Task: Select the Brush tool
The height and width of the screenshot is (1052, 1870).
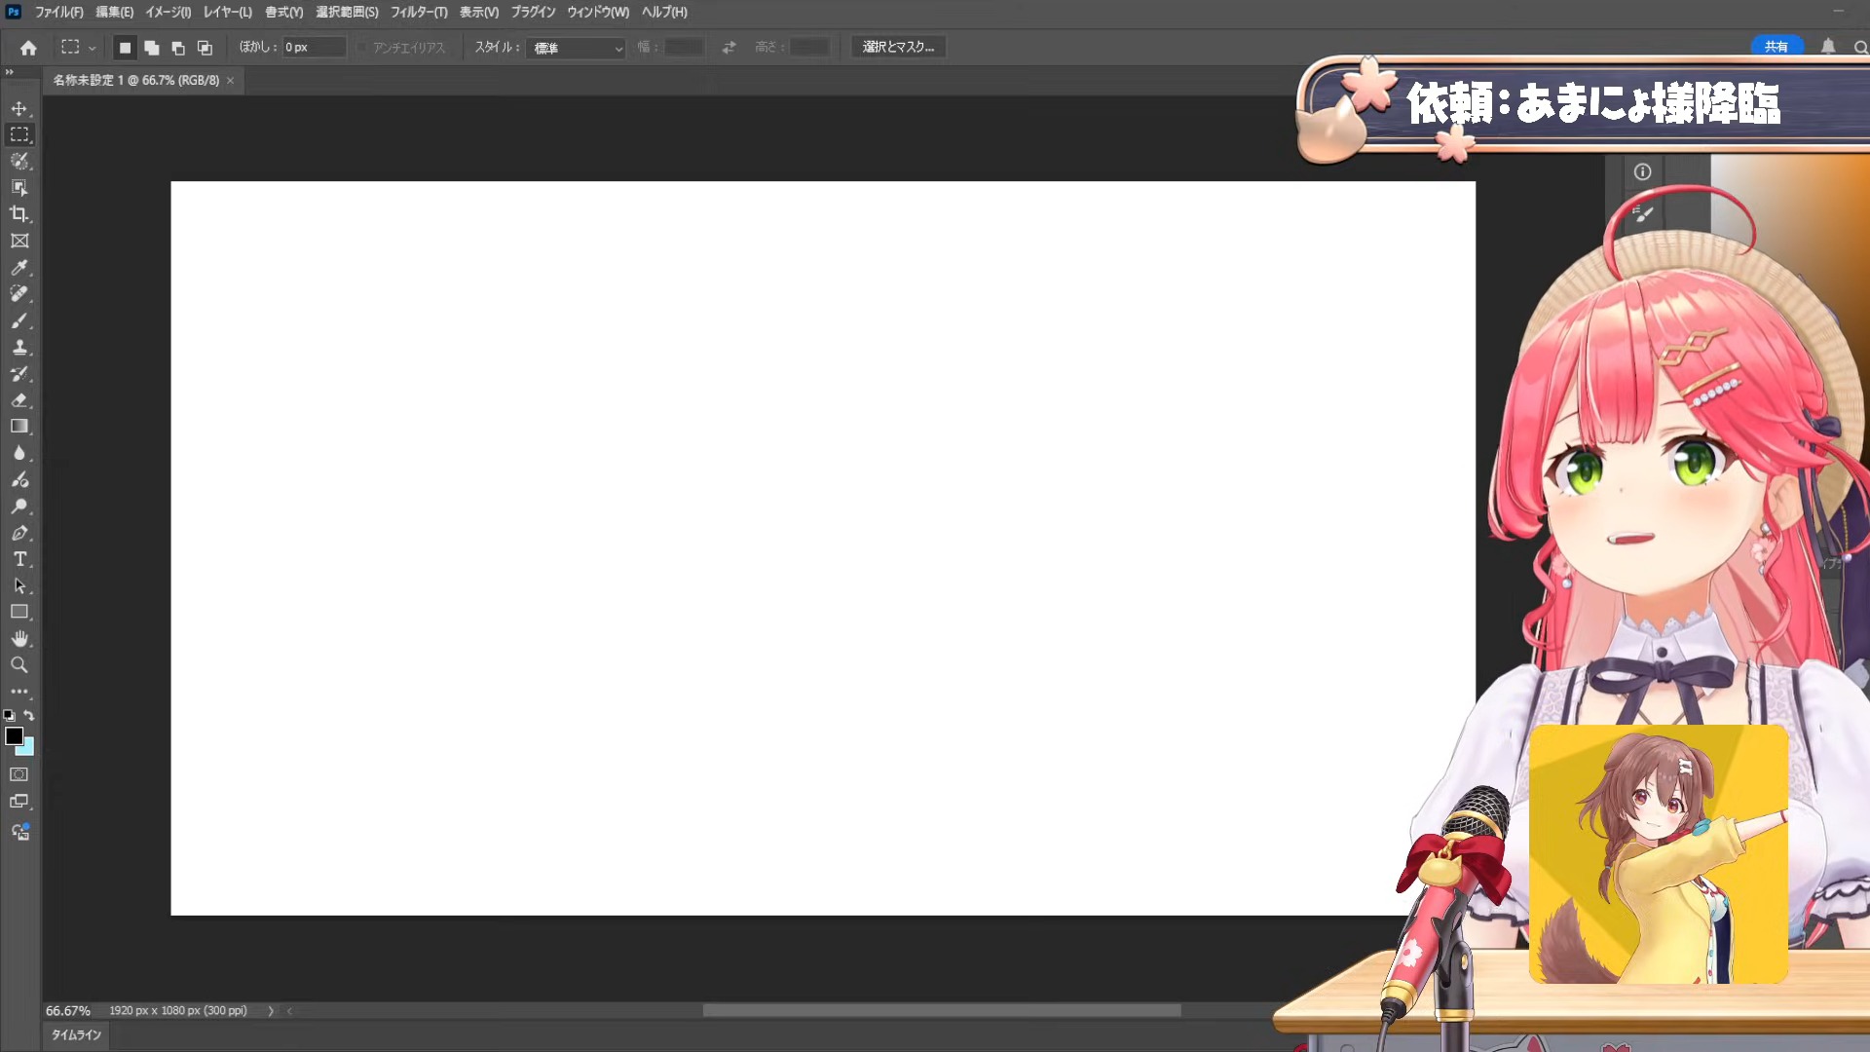Action: click(x=19, y=320)
